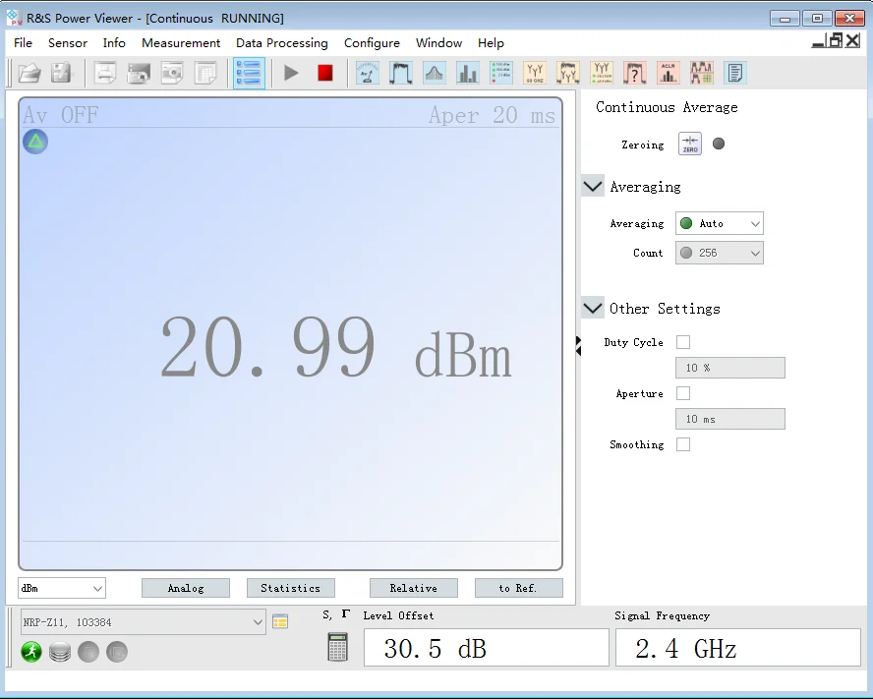Click the Relative button

414,588
